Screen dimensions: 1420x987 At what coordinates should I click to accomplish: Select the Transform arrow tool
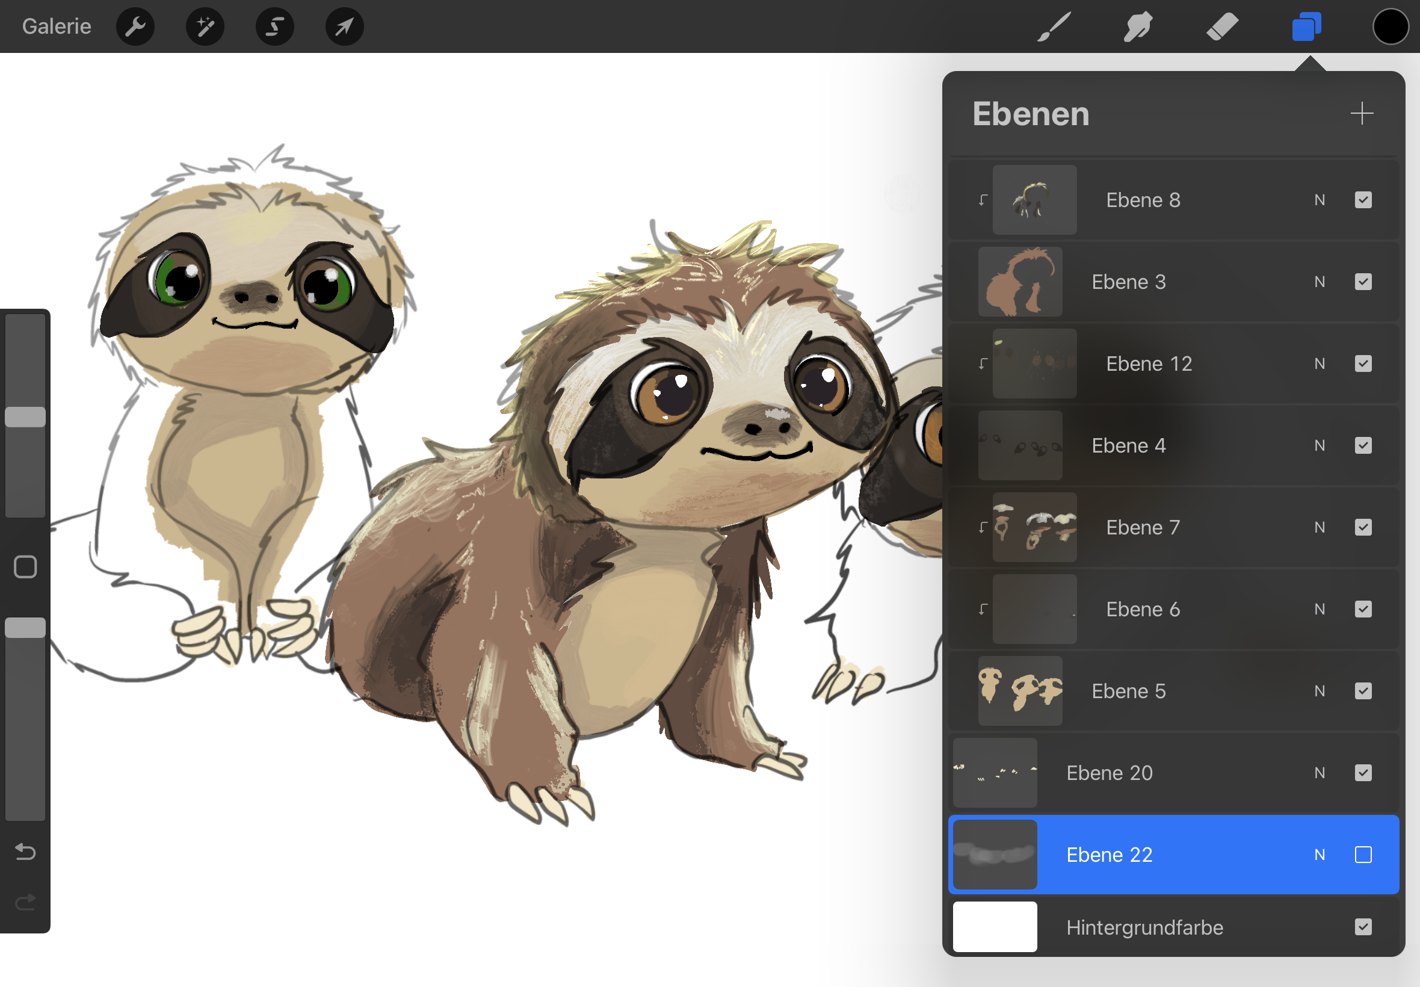pyautogui.click(x=344, y=26)
